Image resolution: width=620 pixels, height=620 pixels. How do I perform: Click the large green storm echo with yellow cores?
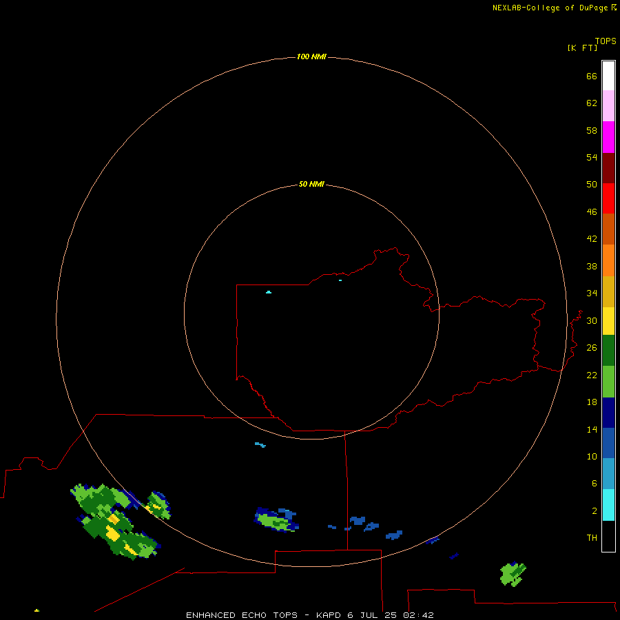(114, 522)
